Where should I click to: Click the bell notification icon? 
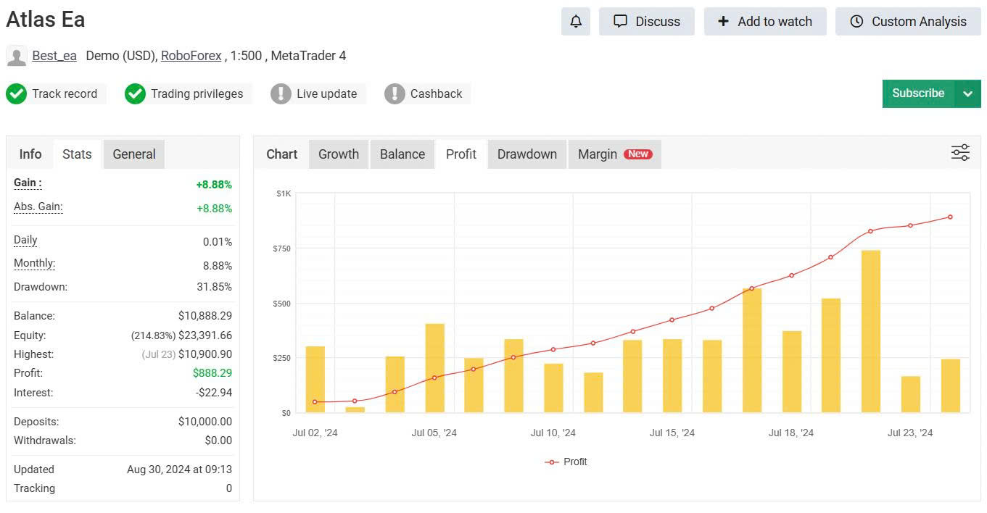(575, 22)
